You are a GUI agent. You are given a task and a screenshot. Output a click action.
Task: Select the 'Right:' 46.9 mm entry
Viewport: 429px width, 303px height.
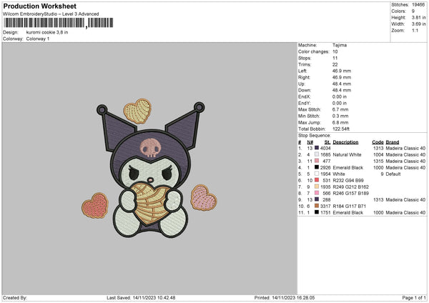tap(325, 77)
